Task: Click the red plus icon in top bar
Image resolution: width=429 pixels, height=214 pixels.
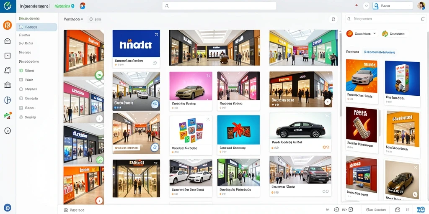Action: [x=356, y=5]
